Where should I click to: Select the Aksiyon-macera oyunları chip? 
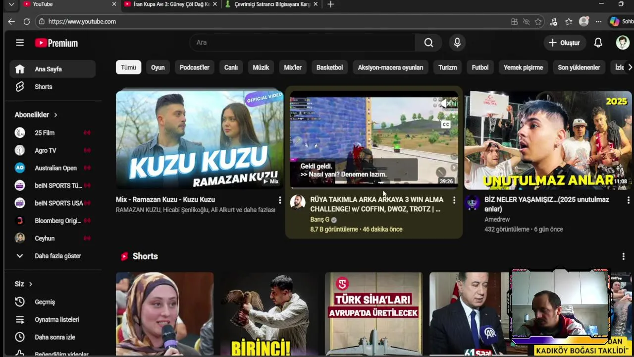click(x=390, y=67)
